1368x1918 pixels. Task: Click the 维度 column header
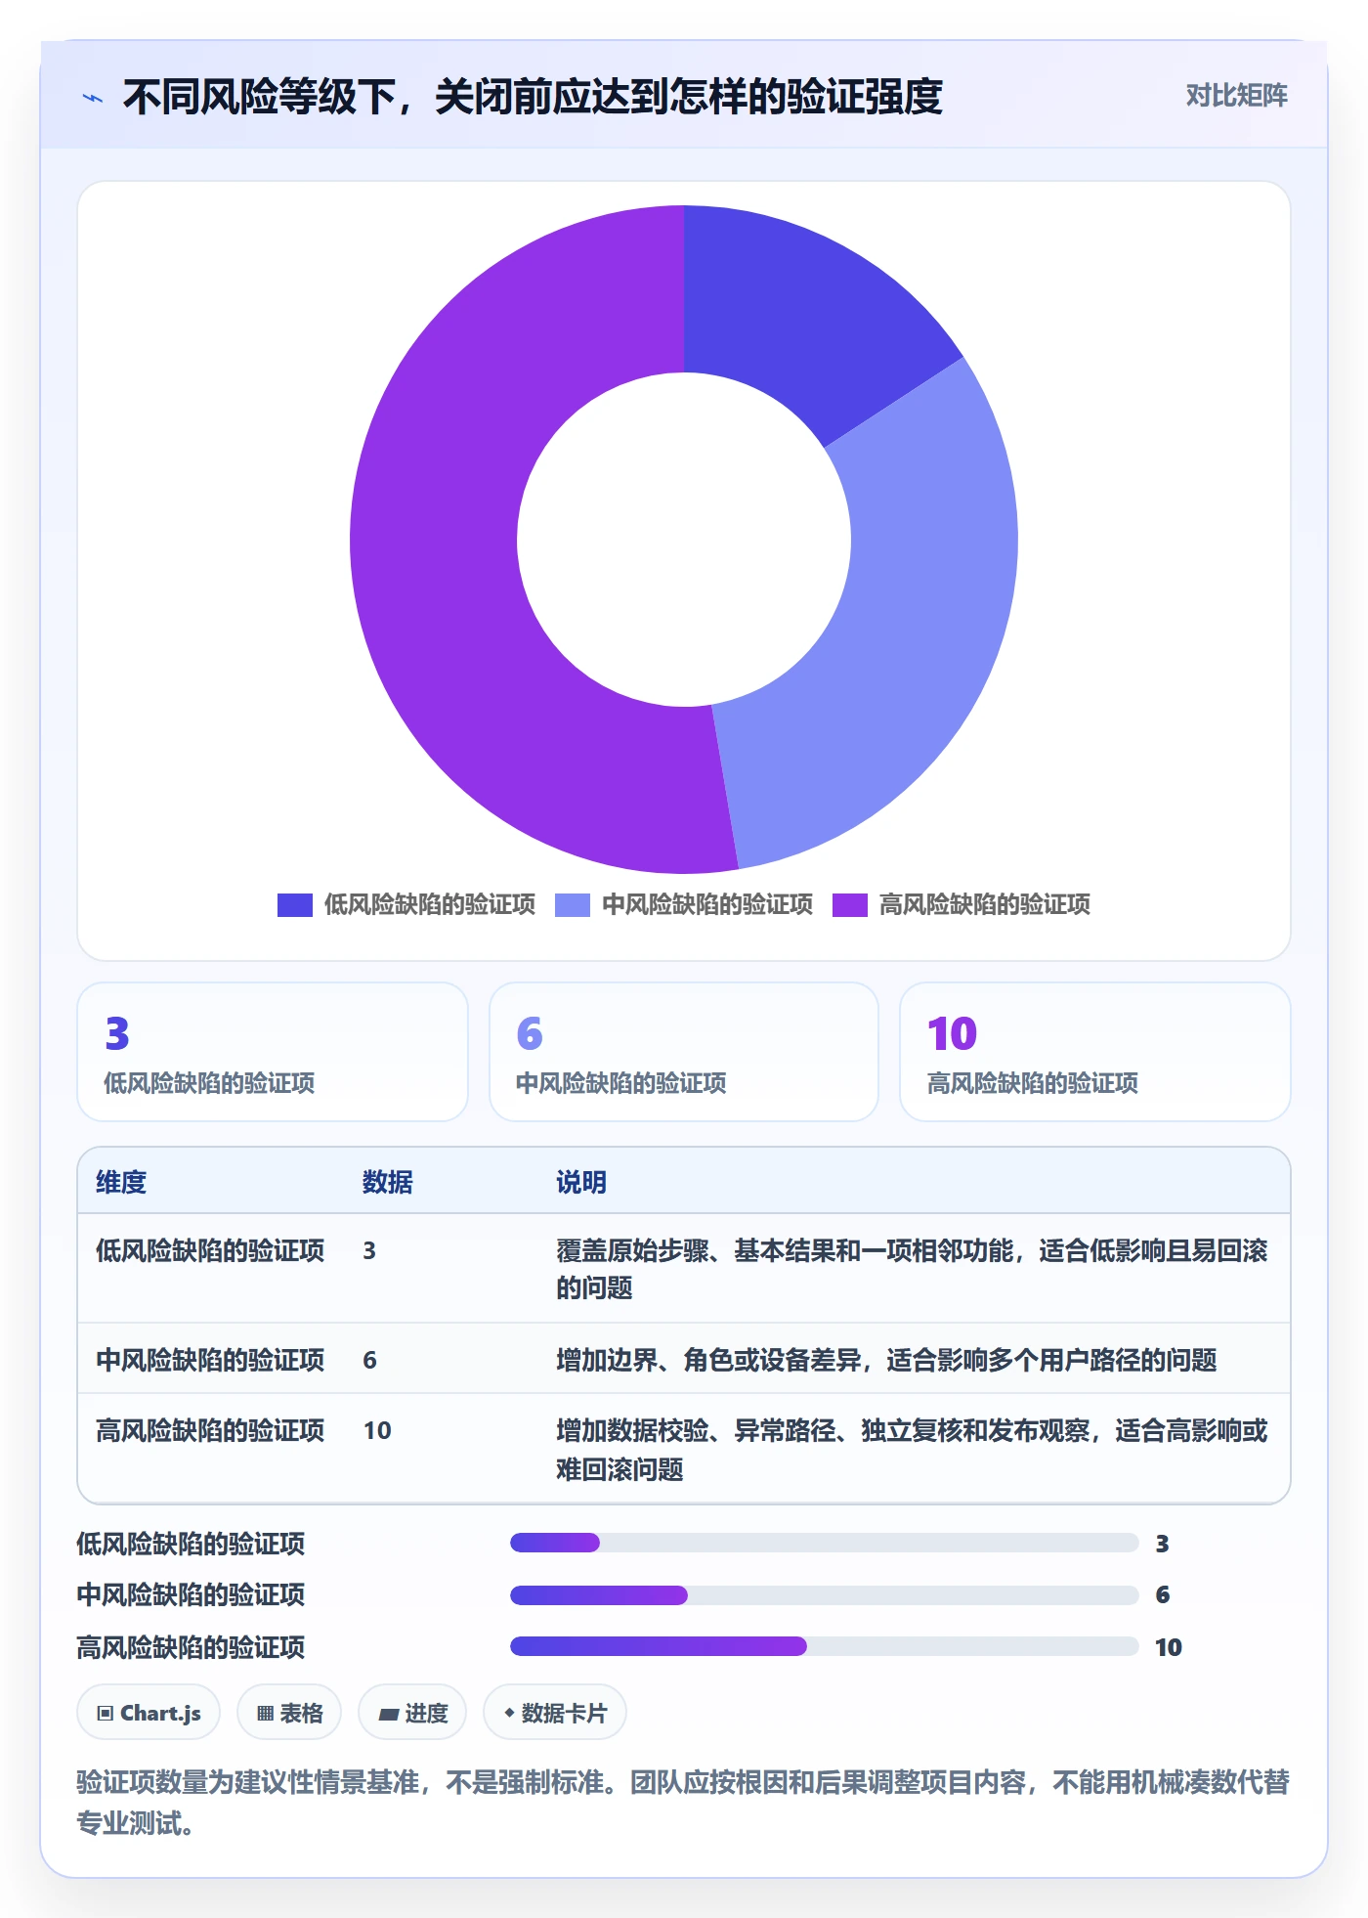coord(121,1182)
